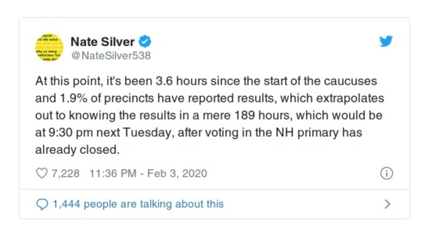The width and height of the screenshot is (429, 238).
Task: Click the blue verified badge
Action: 145,41
